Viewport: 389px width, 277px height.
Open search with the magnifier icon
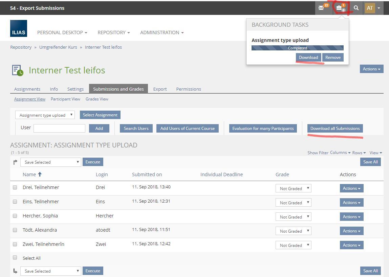[356, 8]
